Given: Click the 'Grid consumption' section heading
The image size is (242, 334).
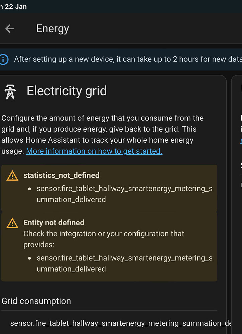Looking at the screenshot, I should pyautogui.click(x=36, y=301).
